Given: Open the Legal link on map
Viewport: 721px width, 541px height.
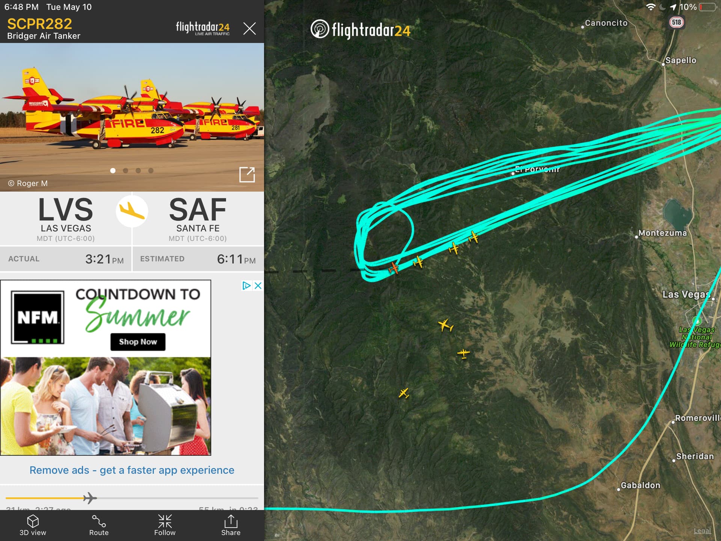Looking at the screenshot, I should (702, 531).
